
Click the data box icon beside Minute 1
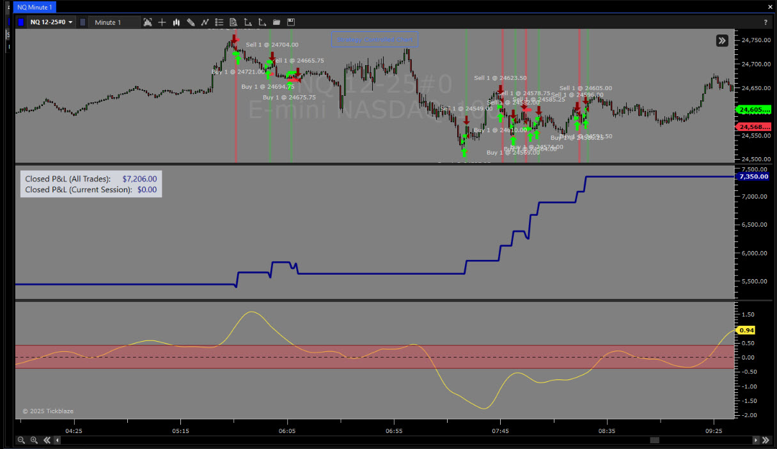[148, 22]
